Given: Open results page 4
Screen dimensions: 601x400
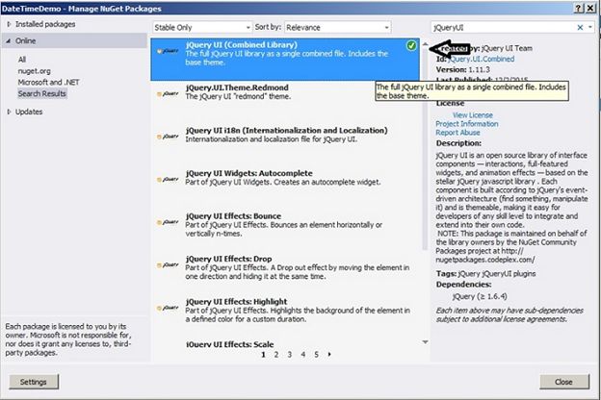Looking at the screenshot, I should point(302,355).
